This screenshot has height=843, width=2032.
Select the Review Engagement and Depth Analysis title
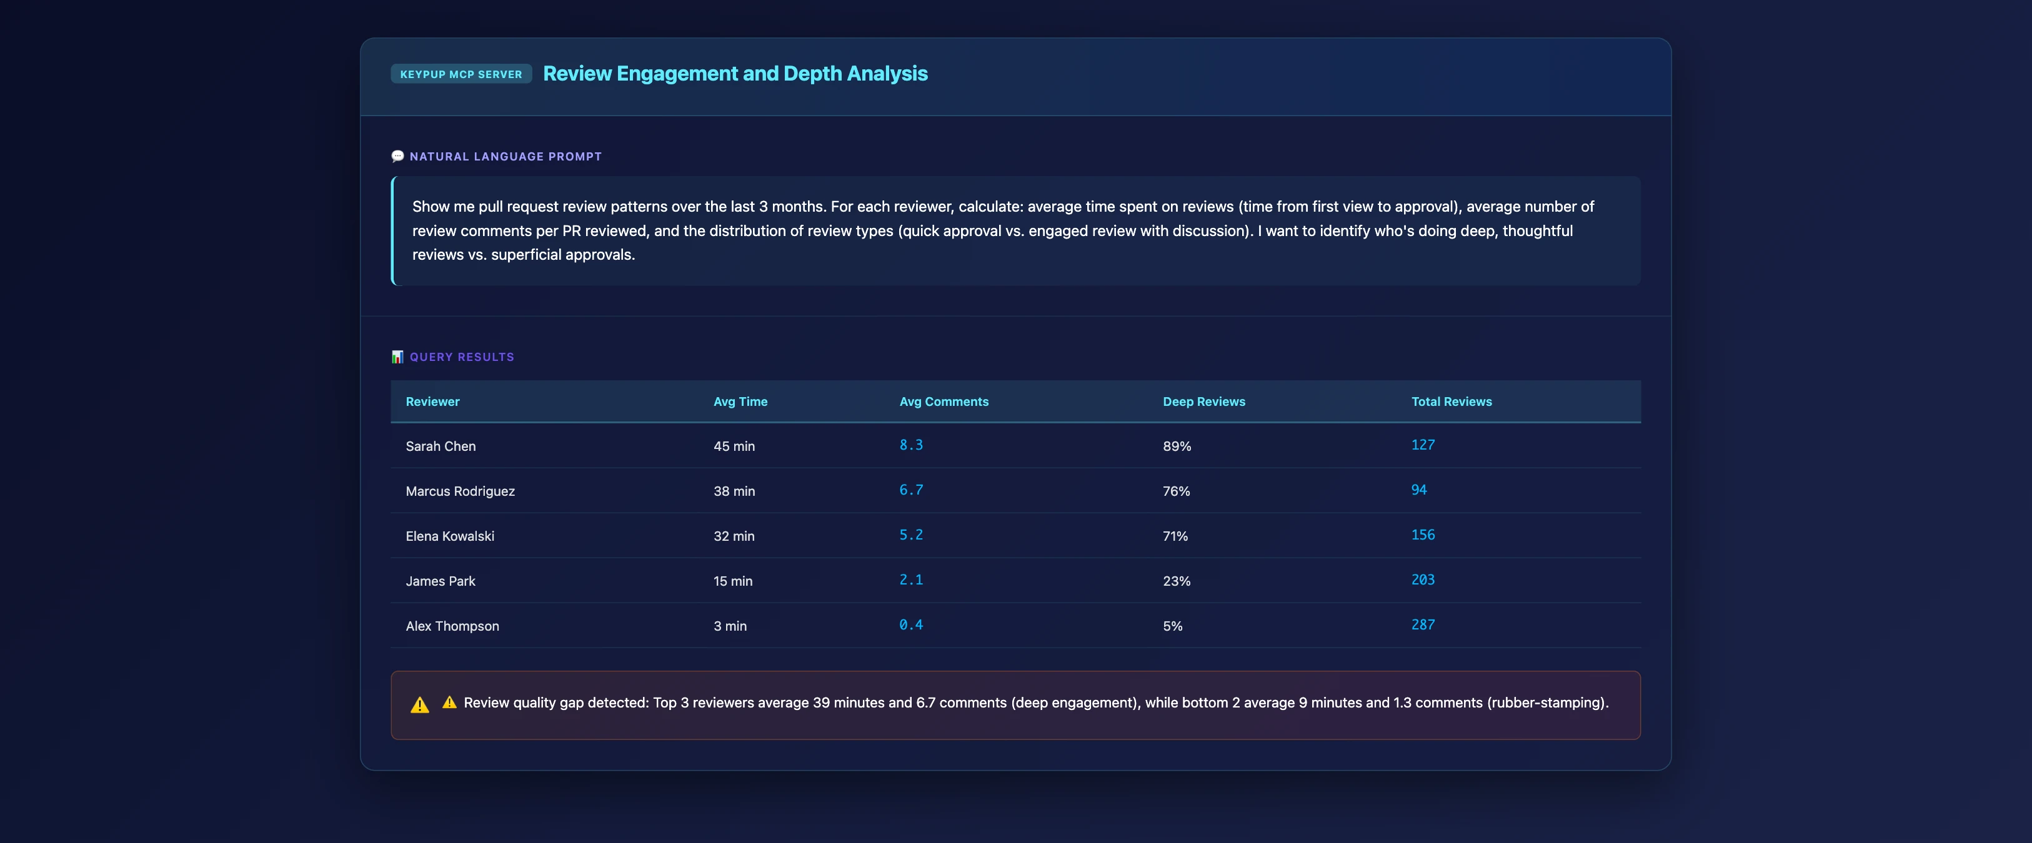[735, 73]
